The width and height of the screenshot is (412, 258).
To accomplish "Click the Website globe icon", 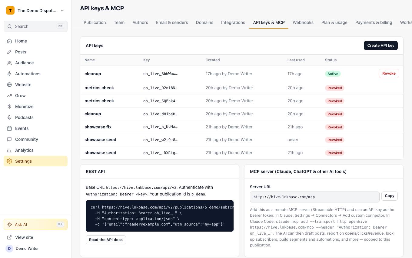I will pyautogui.click(x=9, y=85).
